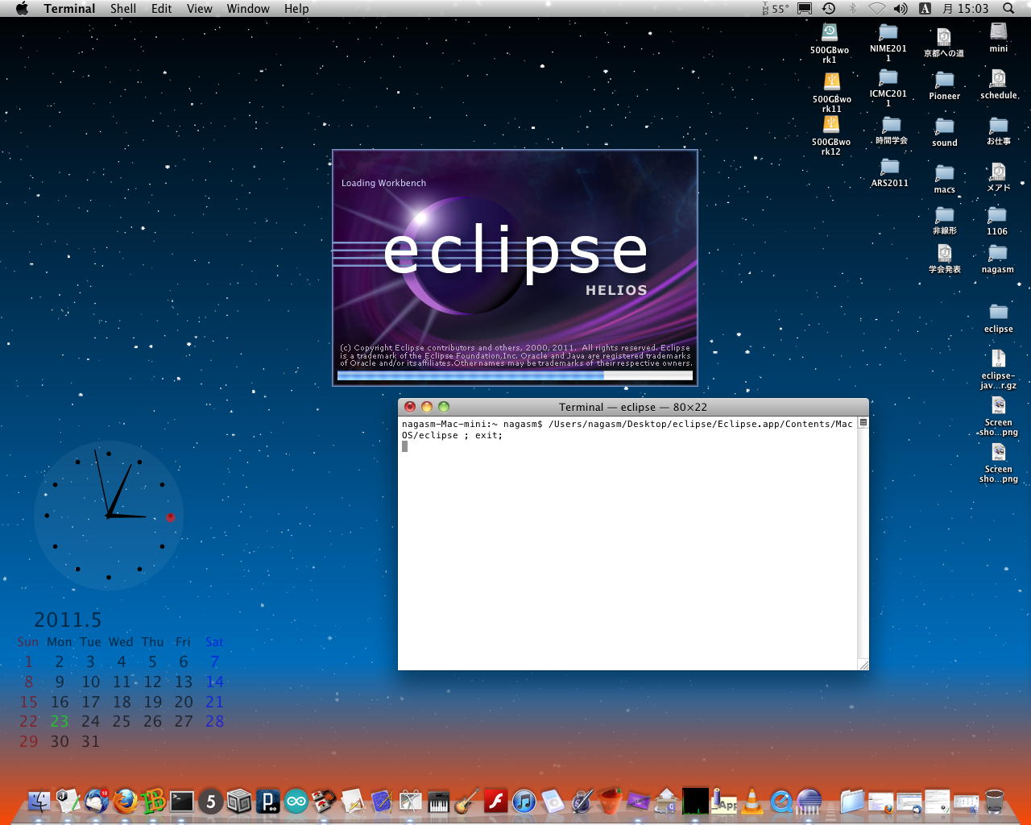The image size is (1031, 825).
Task: Open iTunes from the Dock
Action: 524,801
